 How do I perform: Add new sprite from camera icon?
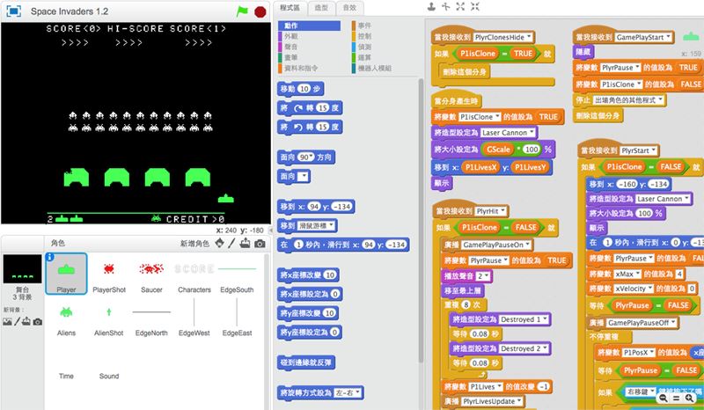click(x=260, y=243)
